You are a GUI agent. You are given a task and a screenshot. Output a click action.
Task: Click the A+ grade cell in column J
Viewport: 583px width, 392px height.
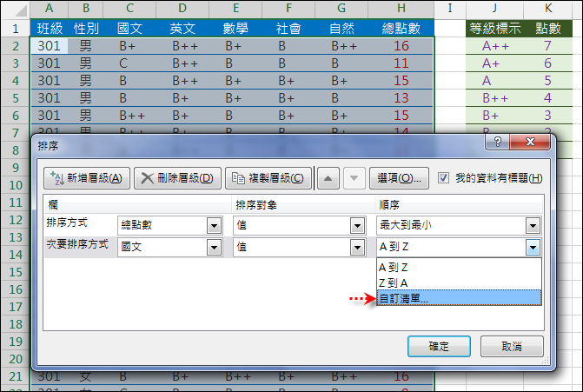coord(494,63)
